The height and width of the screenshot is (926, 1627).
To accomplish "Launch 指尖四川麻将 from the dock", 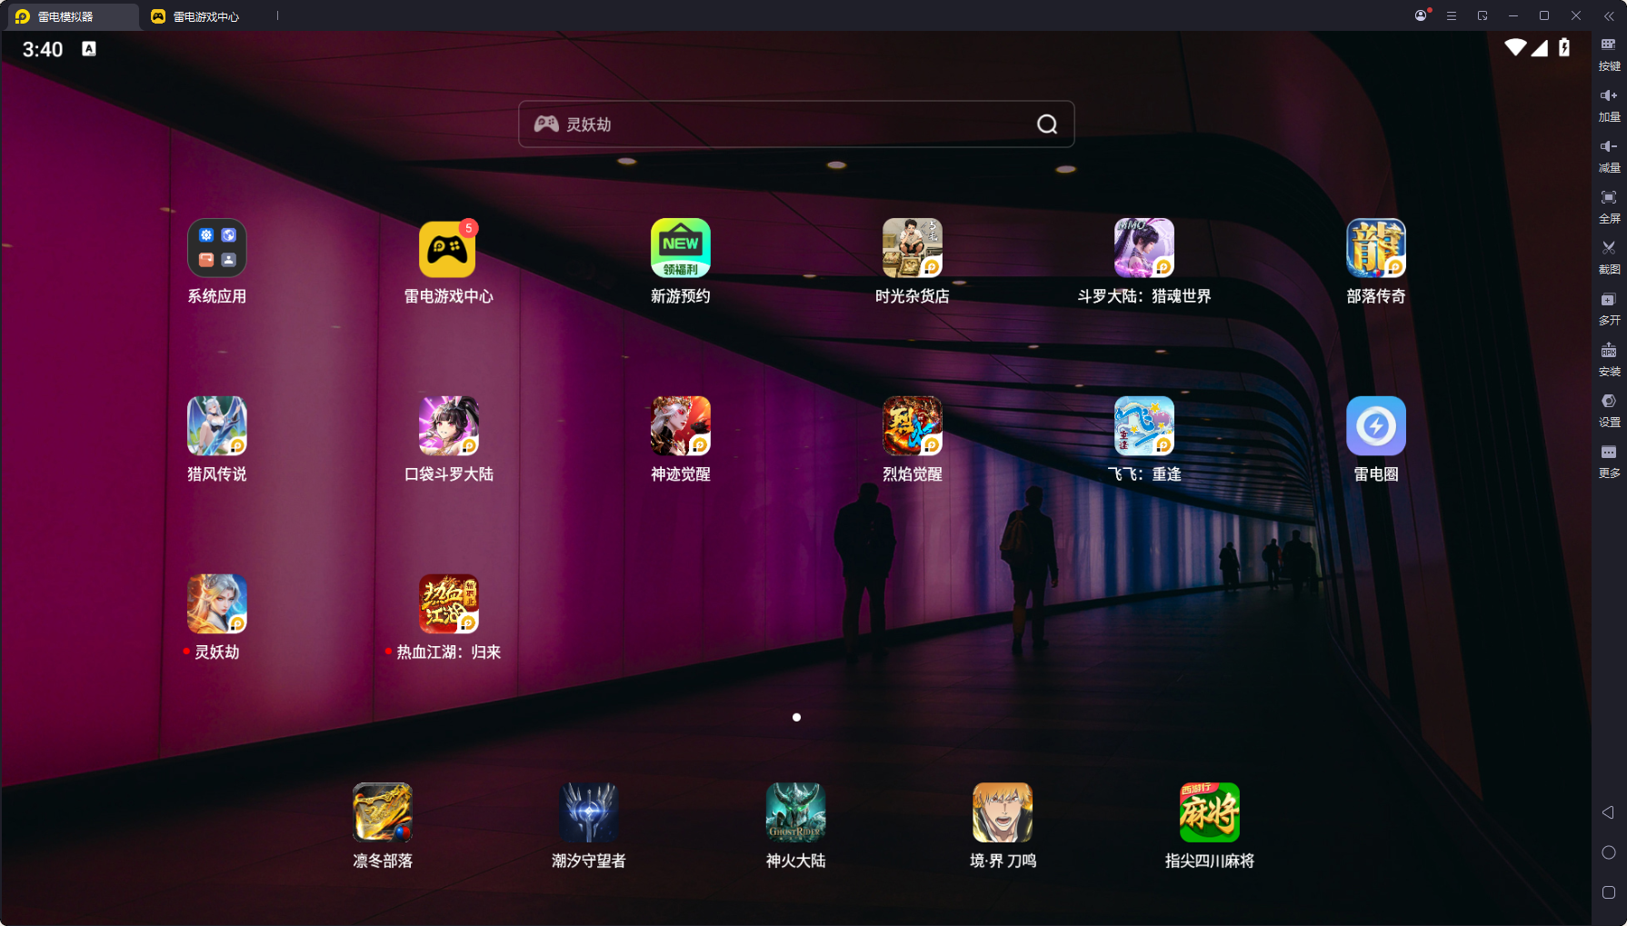I will click(x=1209, y=812).
